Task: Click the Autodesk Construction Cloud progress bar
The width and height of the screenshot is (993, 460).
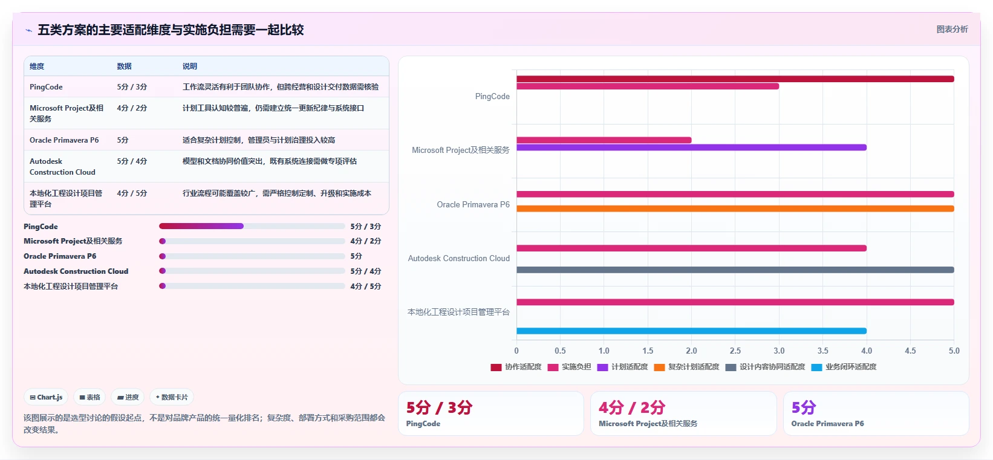Action: [252, 271]
